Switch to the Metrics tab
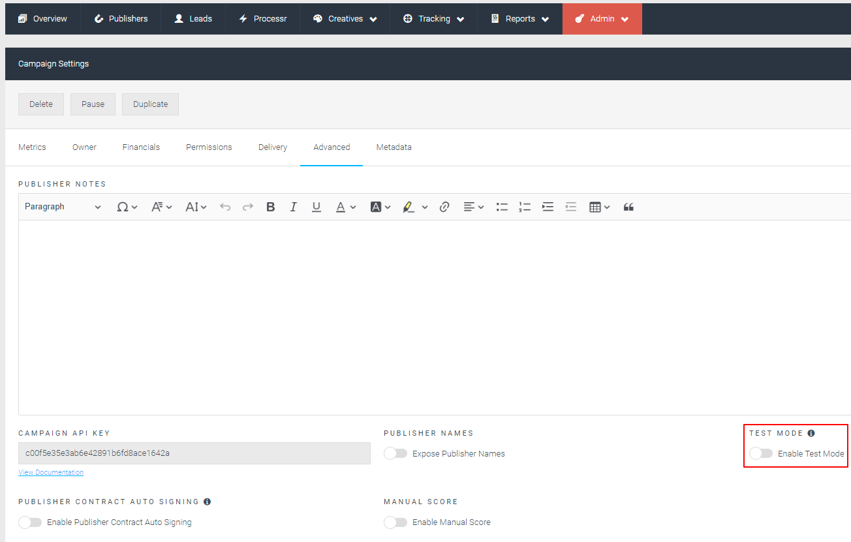Viewport: 851px width, 542px height. click(x=32, y=147)
